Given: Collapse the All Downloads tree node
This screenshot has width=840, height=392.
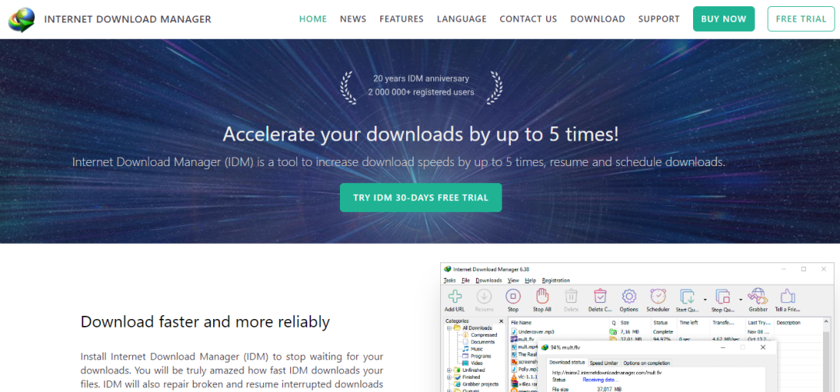Looking at the screenshot, I should click(449, 328).
